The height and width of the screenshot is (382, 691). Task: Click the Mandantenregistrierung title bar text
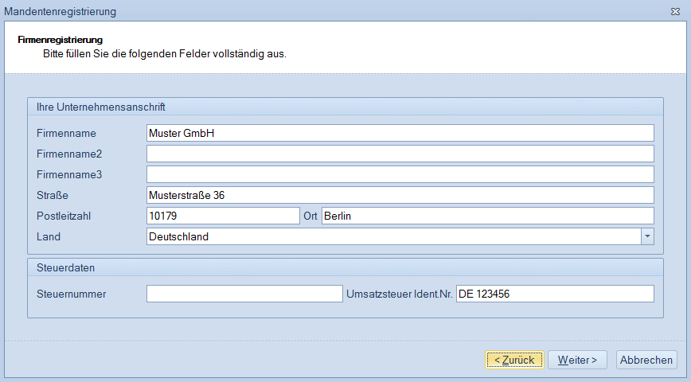(61, 11)
